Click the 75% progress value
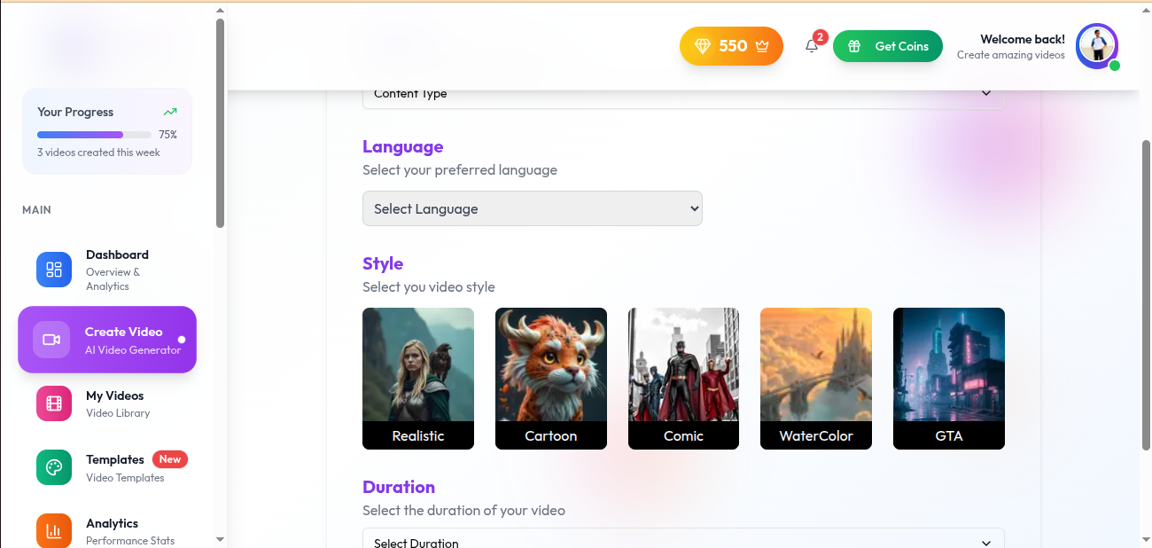 point(167,135)
